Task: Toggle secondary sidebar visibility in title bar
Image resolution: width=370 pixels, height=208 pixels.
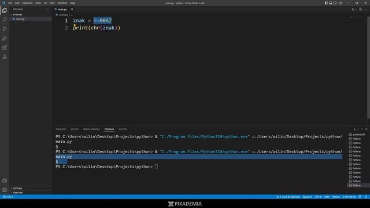Action: (x=335, y=3)
